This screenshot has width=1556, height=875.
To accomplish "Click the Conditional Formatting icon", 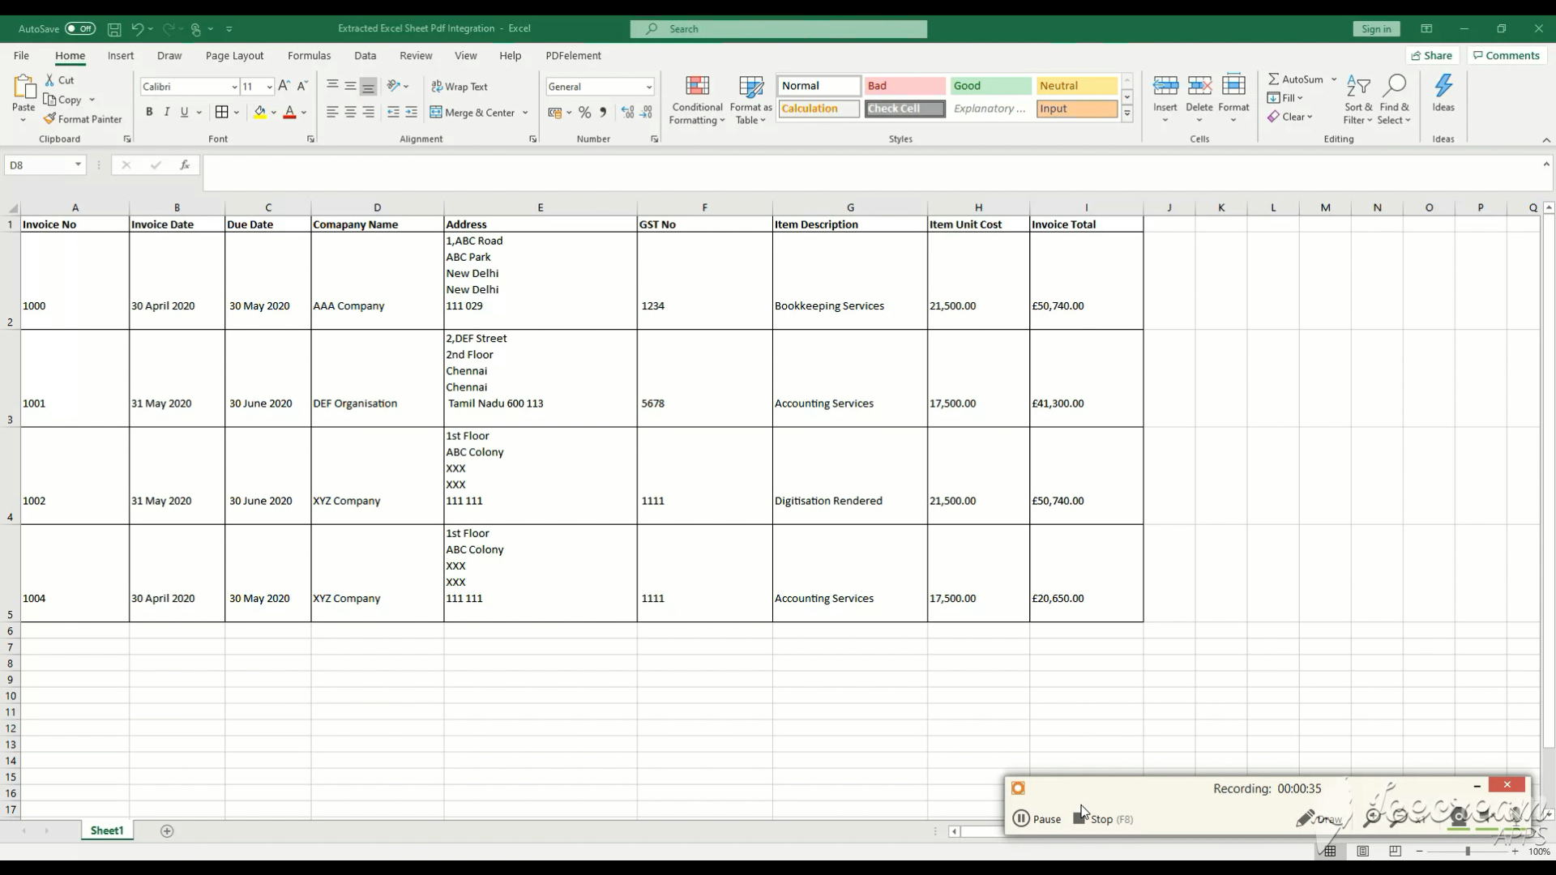I will click(697, 87).
